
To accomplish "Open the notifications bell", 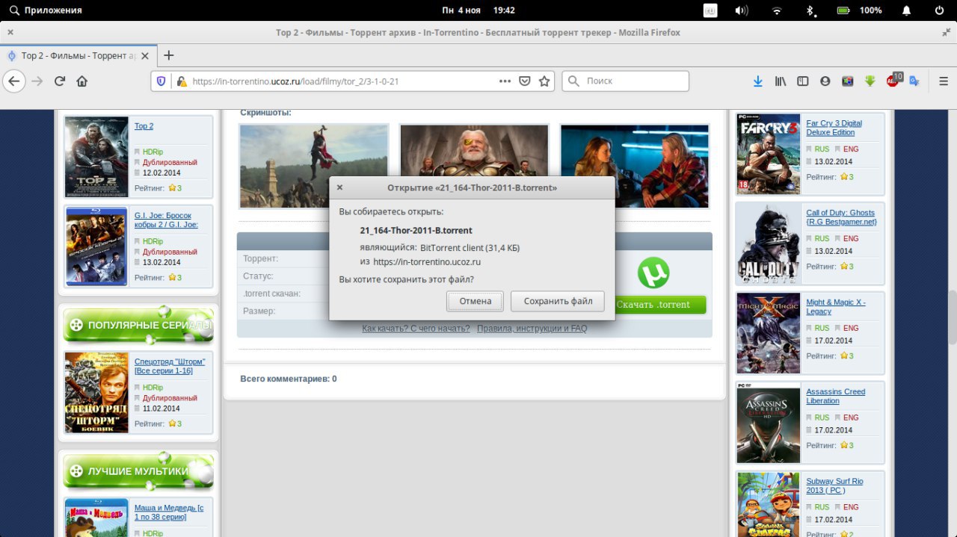I will point(907,10).
